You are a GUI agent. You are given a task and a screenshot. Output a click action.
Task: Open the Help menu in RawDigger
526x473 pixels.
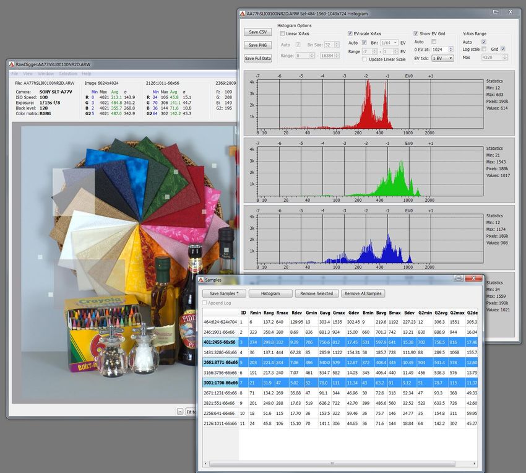[x=86, y=74]
